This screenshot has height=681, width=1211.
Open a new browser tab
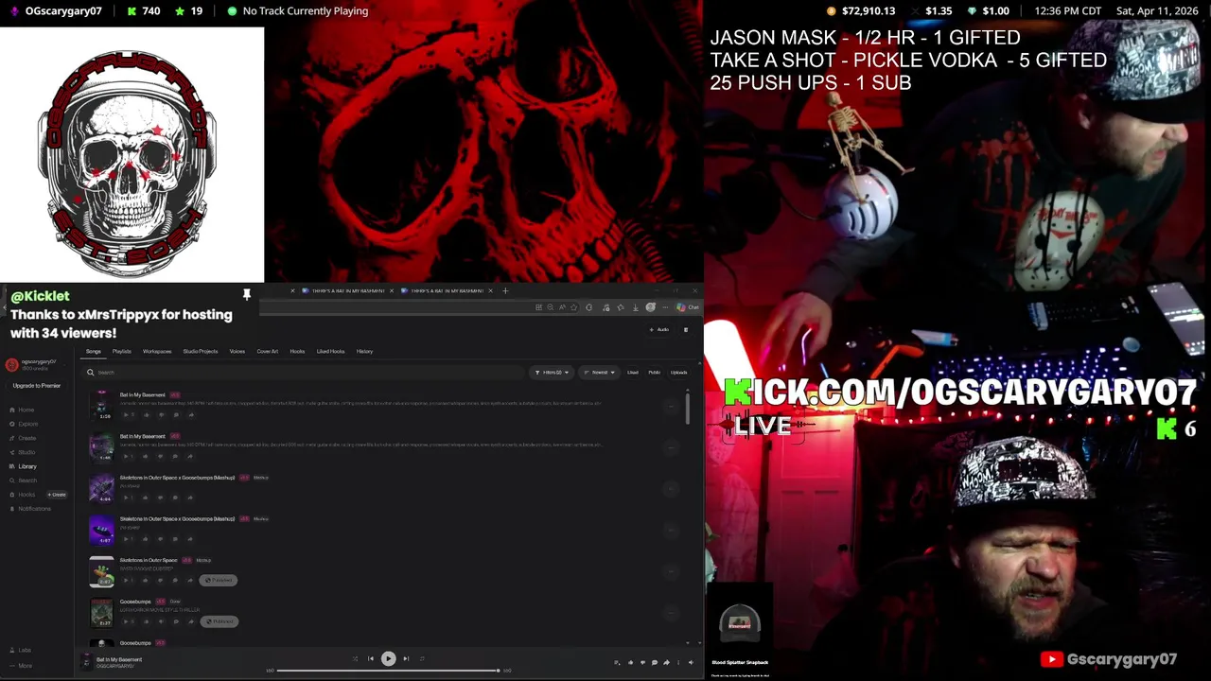point(505,290)
